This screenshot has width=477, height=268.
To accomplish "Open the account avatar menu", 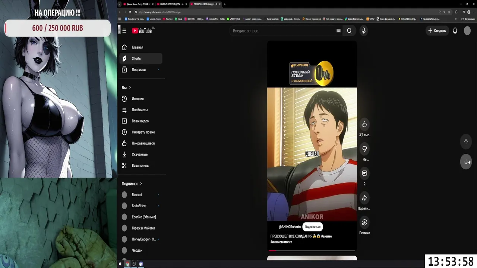I will (467, 31).
